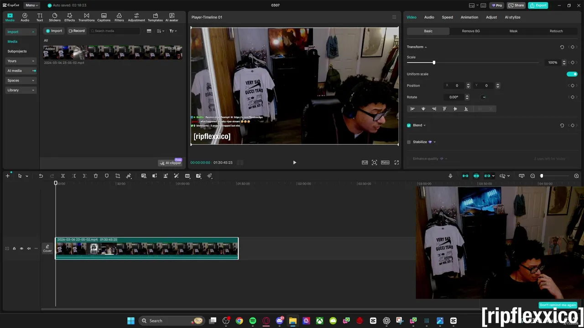
Task: Open Spotify from the taskbar
Action: point(253,321)
